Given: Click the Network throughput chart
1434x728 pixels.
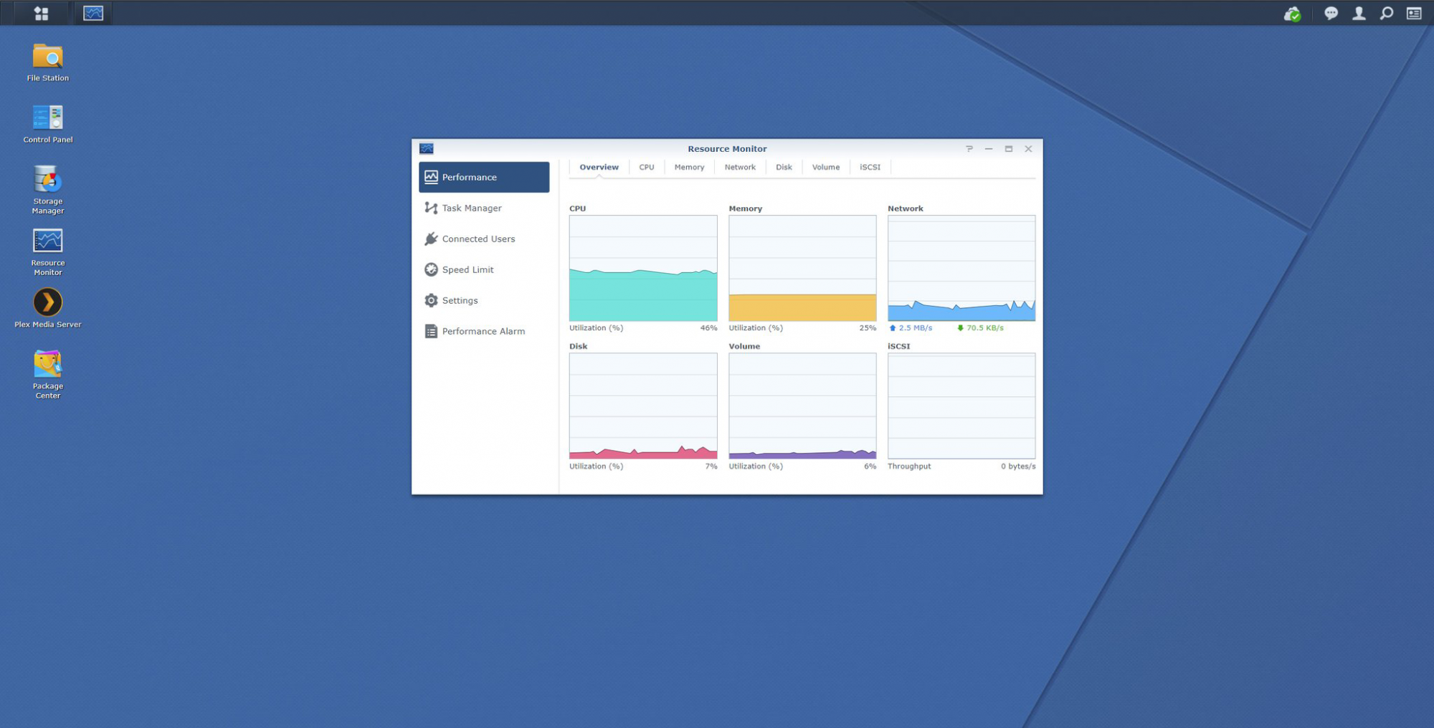Looking at the screenshot, I should coord(961,268).
